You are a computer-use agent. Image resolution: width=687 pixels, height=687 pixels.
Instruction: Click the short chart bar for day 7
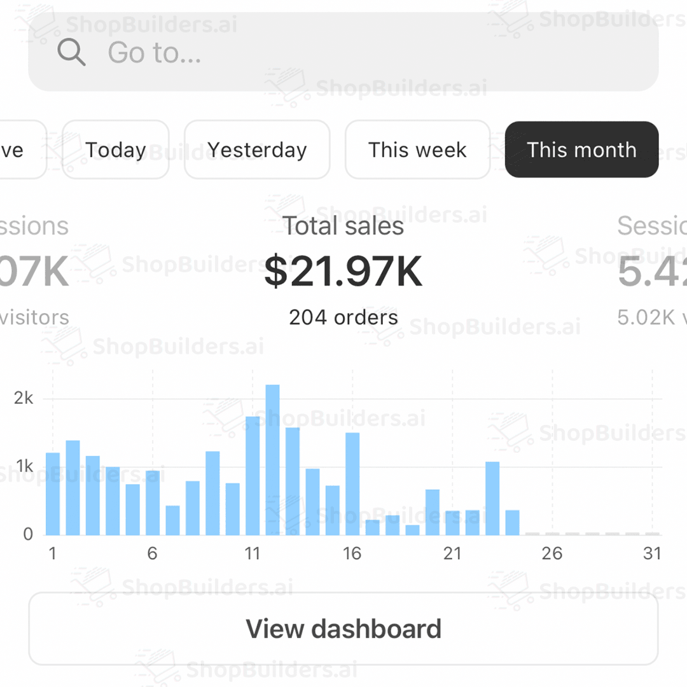point(172,520)
